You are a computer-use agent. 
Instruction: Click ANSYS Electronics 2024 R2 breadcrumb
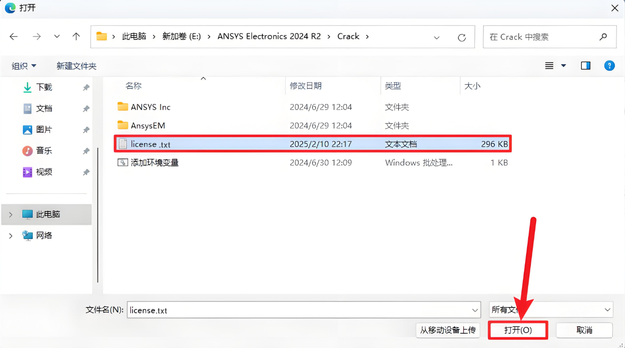(x=269, y=37)
